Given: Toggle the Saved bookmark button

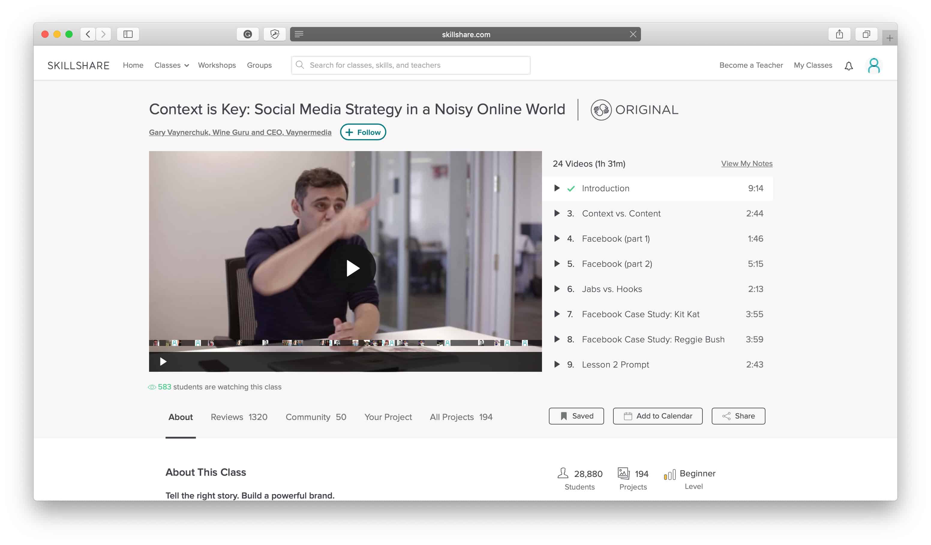Looking at the screenshot, I should click(576, 416).
